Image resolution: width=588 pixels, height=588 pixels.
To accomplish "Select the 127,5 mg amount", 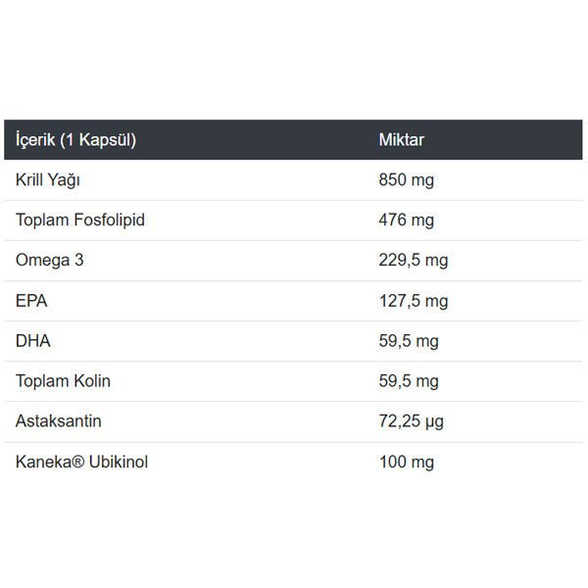I will 413,301.
